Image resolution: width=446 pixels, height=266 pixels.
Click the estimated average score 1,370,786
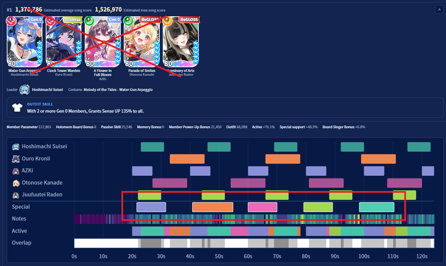pyautogui.click(x=29, y=9)
